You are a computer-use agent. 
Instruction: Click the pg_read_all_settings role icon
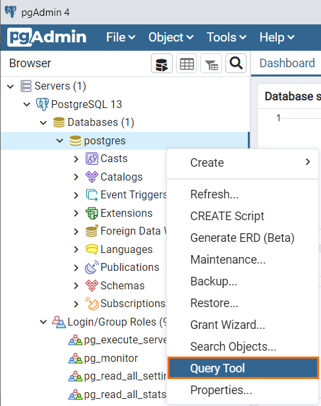click(x=75, y=376)
